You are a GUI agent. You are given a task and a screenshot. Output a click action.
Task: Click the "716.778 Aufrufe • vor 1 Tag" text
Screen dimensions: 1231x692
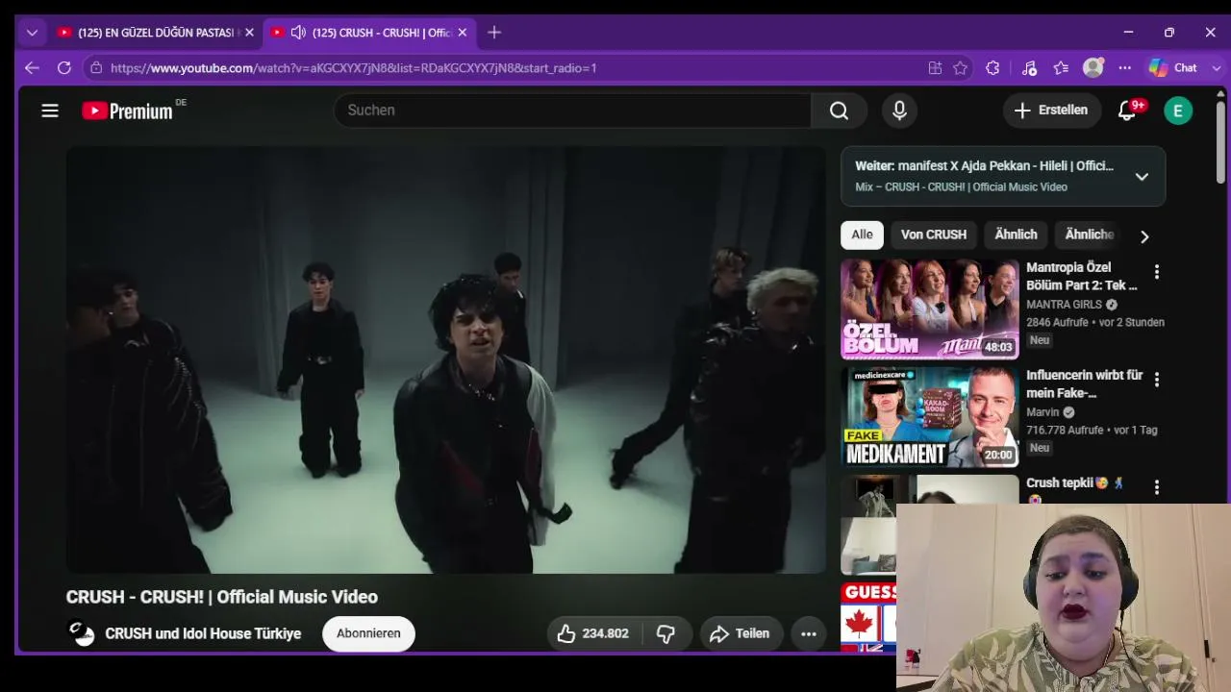tap(1092, 431)
